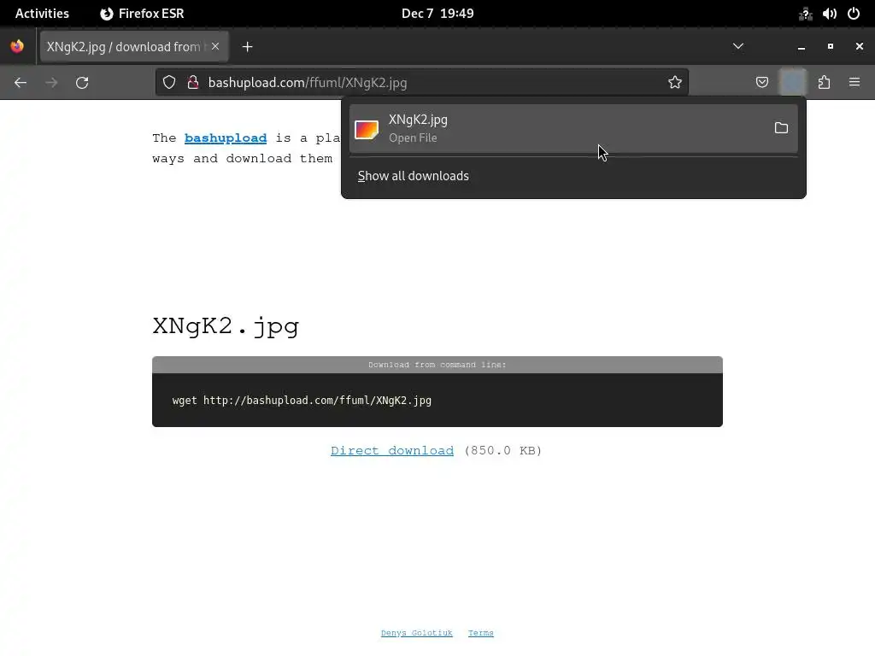The width and height of the screenshot is (875, 656).
Task: Open the Firefox application menu
Action: [854, 83]
